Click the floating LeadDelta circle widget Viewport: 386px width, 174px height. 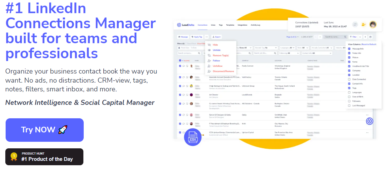pyautogui.click(x=369, y=121)
